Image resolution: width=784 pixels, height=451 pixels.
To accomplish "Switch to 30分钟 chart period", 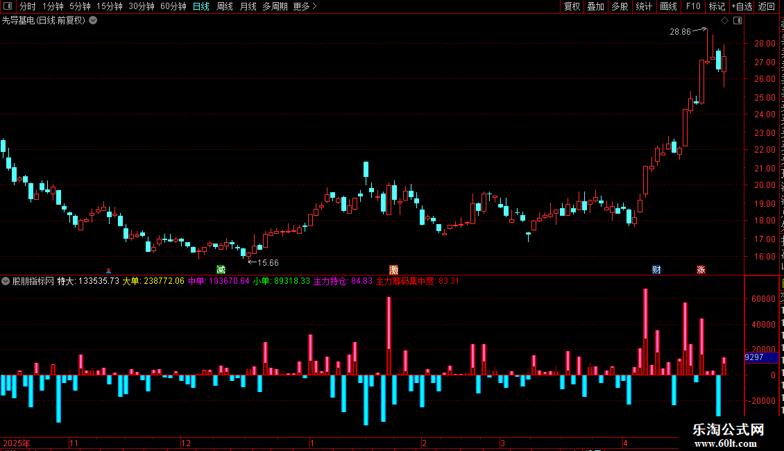I will pyautogui.click(x=142, y=6).
